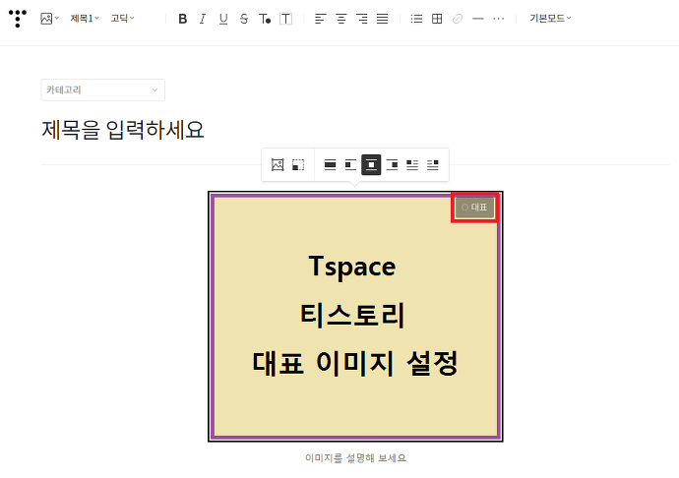
Task: Set image to full-width layout
Action: [x=330, y=164]
